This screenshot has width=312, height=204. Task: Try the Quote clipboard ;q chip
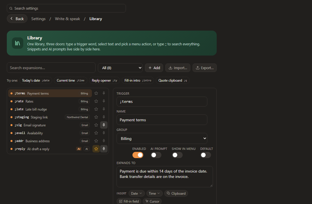click(x=172, y=80)
